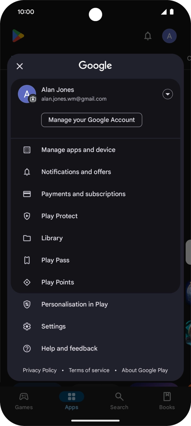Dismiss the menu with the X
The width and height of the screenshot is (191, 426).
tap(20, 66)
